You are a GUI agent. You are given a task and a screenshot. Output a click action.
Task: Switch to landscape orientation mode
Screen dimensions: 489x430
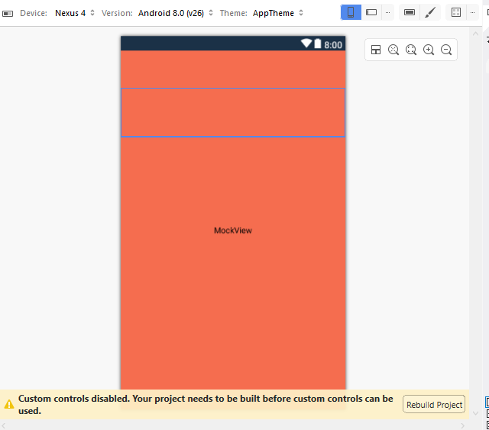(371, 13)
